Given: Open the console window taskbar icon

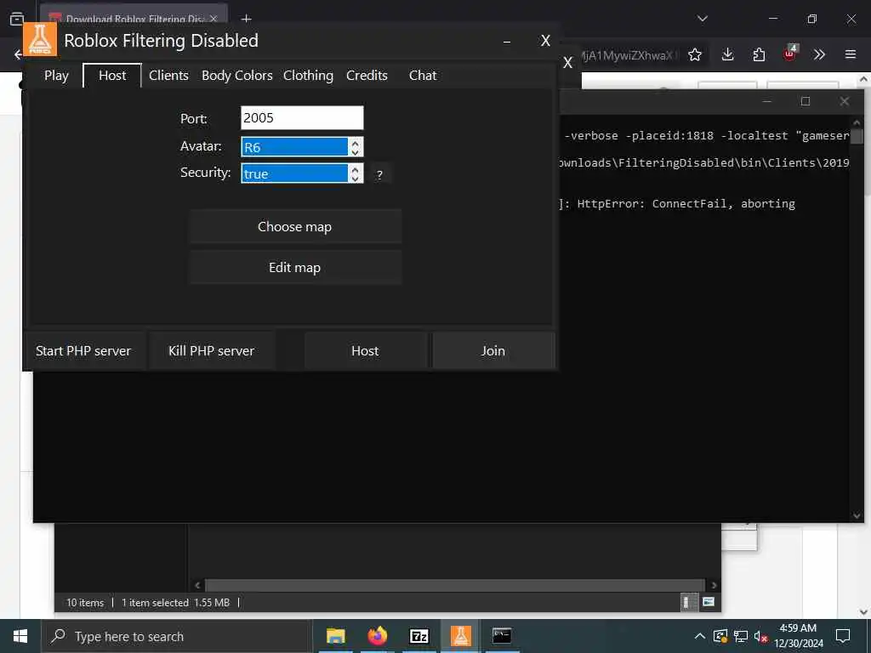Looking at the screenshot, I should (x=502, y=636).
